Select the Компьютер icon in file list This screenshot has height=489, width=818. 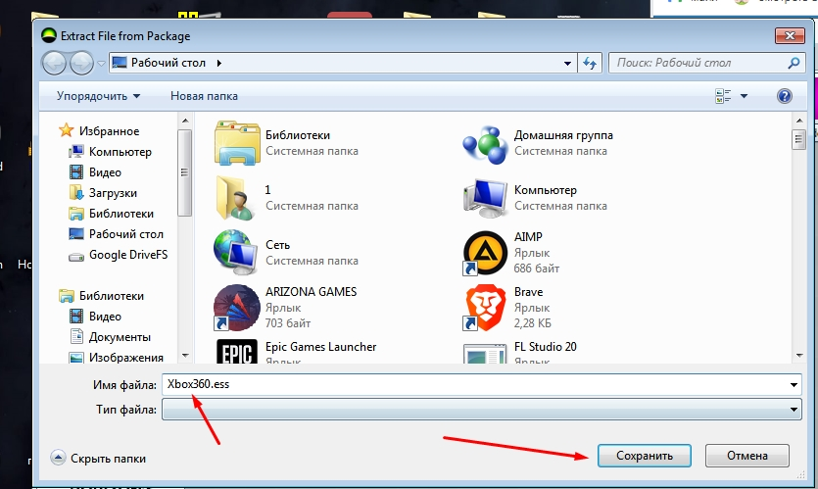(x=485, y=199)
